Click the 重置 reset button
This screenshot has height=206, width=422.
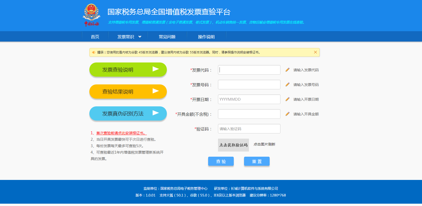click(x=257, y=161)
